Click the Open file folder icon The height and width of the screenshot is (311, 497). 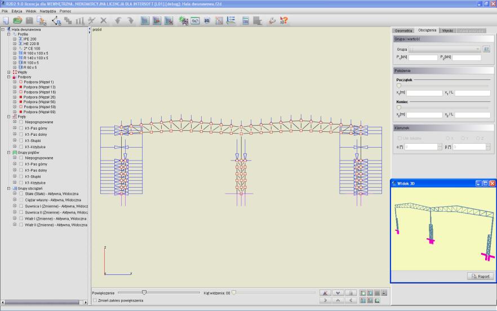click(17, 21)
